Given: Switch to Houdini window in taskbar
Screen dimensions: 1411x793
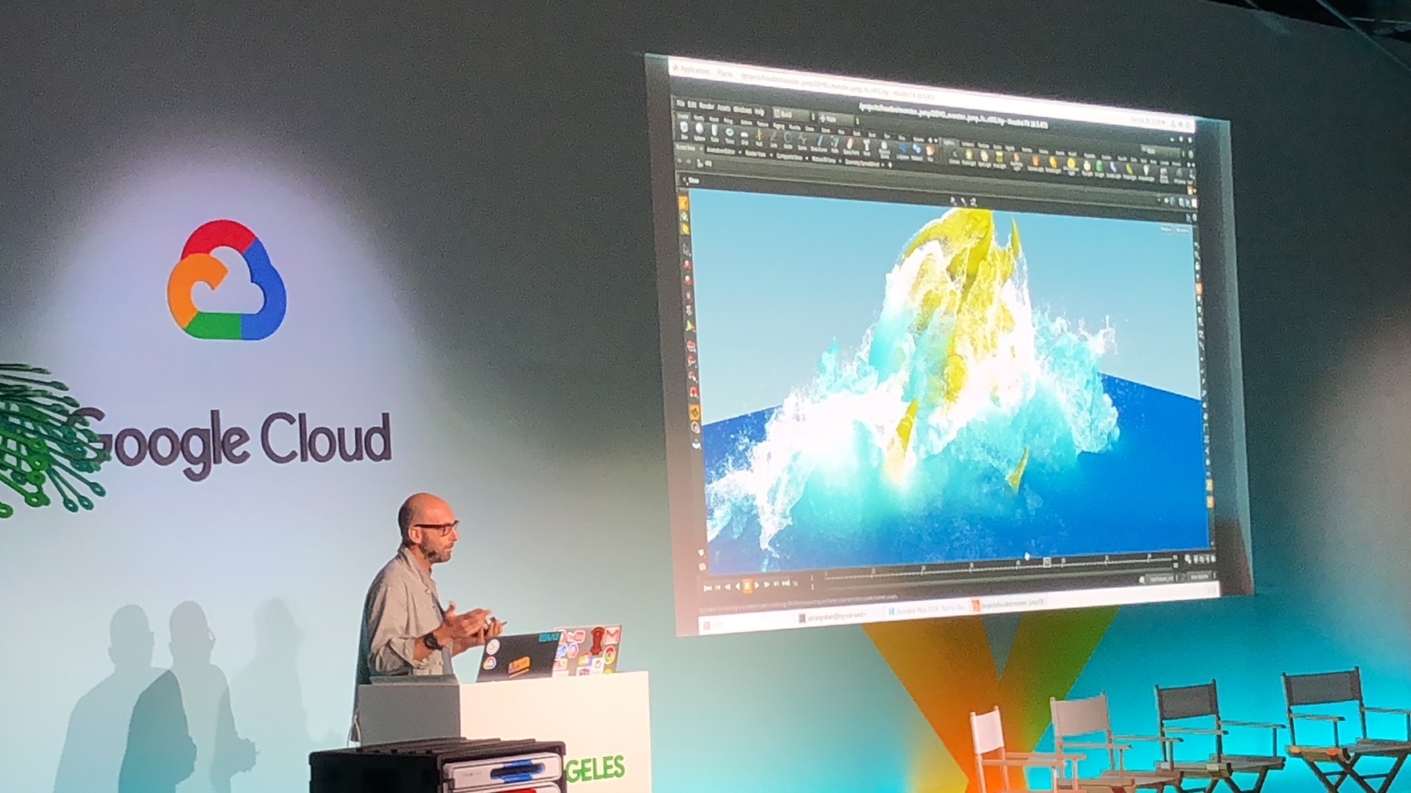Looking at the screenshot, I should pyautogui.click(x=1010, y=605).
